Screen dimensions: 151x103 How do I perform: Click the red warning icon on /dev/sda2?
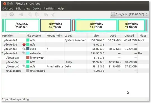[24, 44]
